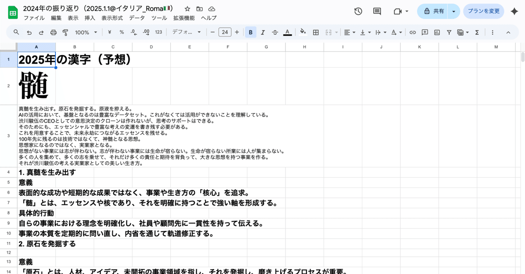Open the 100% zoom dropdown
This screenshot has width=525, height=274.
click(x=85, y=32)
